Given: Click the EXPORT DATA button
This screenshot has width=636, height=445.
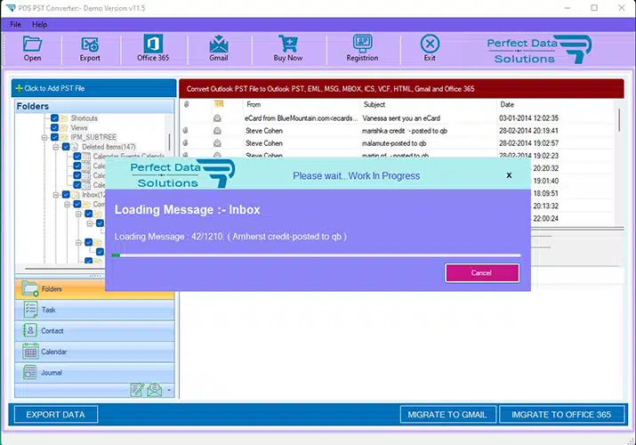Looking at the screenshot, I should (56, 415).
